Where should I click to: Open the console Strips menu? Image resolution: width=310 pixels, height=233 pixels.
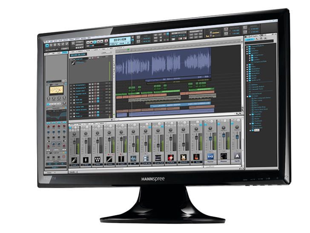coord(80,124)
